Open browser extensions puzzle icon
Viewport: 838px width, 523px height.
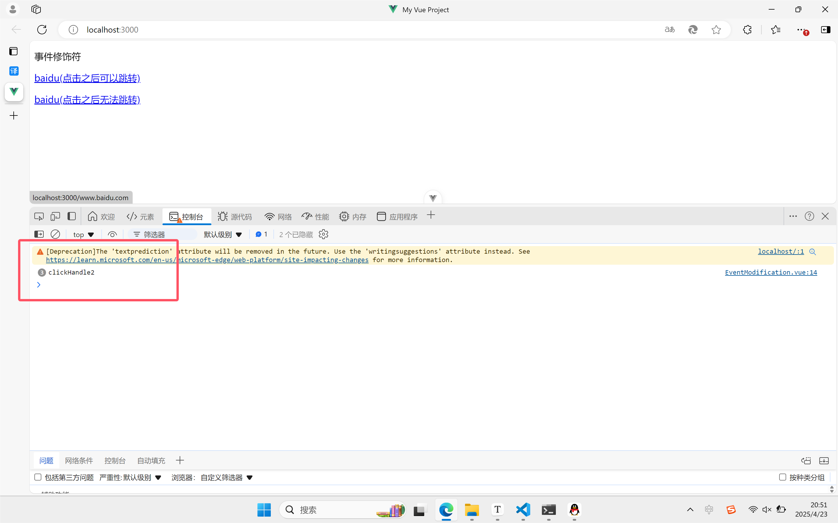pyautogui.click(x=747, y=30)
